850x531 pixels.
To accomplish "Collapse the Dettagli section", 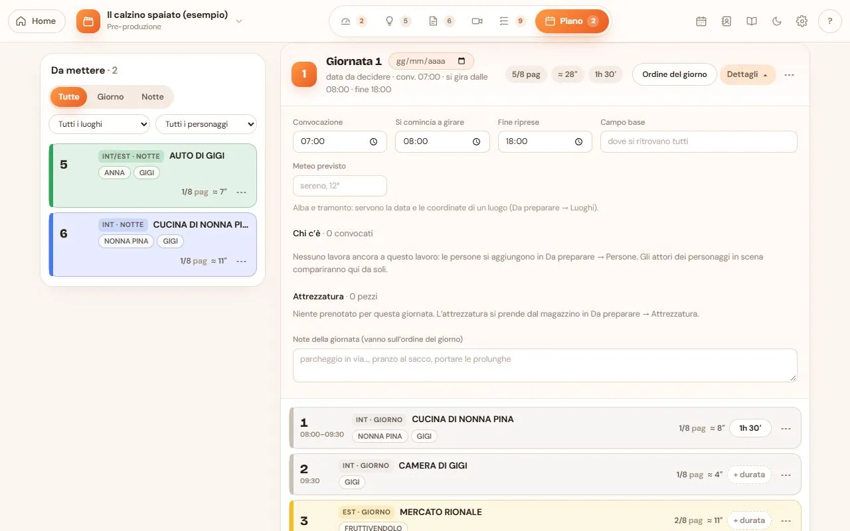I will pos(748,74).
